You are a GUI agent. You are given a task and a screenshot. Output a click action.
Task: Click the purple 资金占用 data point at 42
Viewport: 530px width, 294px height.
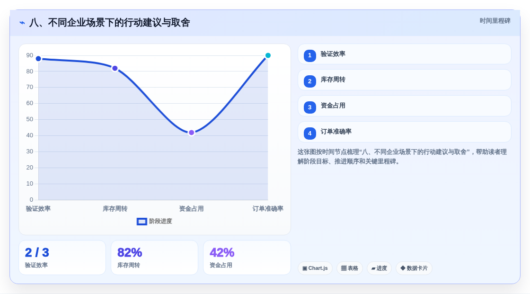(191, 133)
